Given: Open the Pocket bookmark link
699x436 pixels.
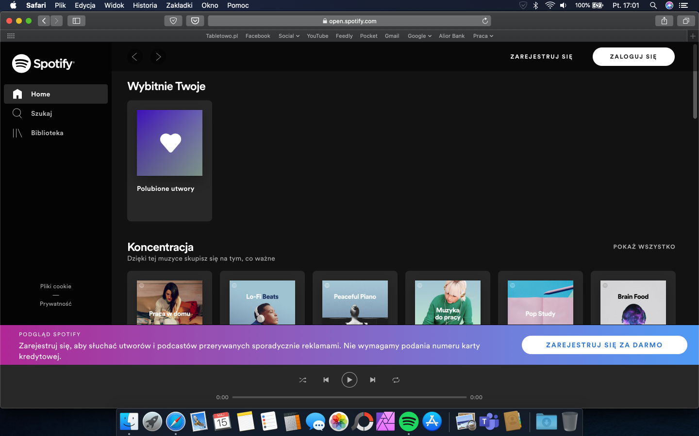Looking at the screenshot, I should [x=369, y=36].
